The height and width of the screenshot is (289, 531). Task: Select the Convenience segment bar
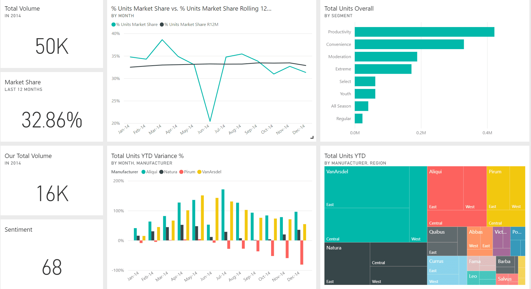tap(409, 44)
